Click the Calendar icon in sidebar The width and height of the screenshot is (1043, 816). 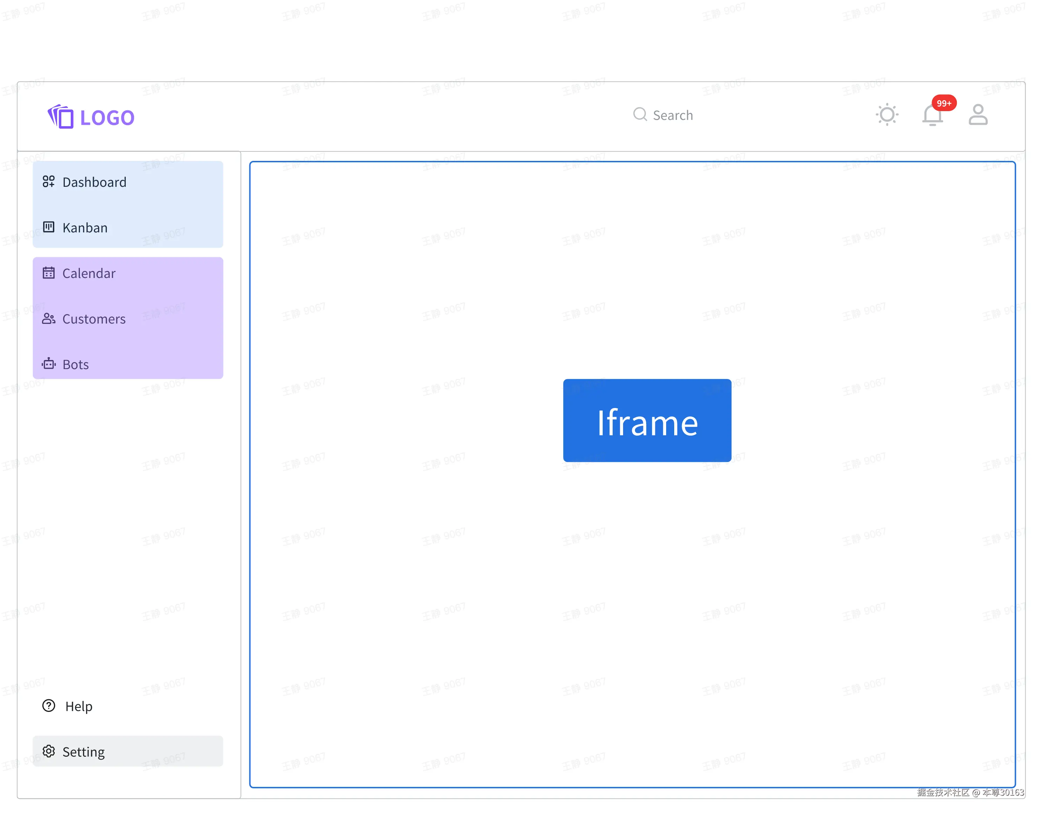[49, 273]
